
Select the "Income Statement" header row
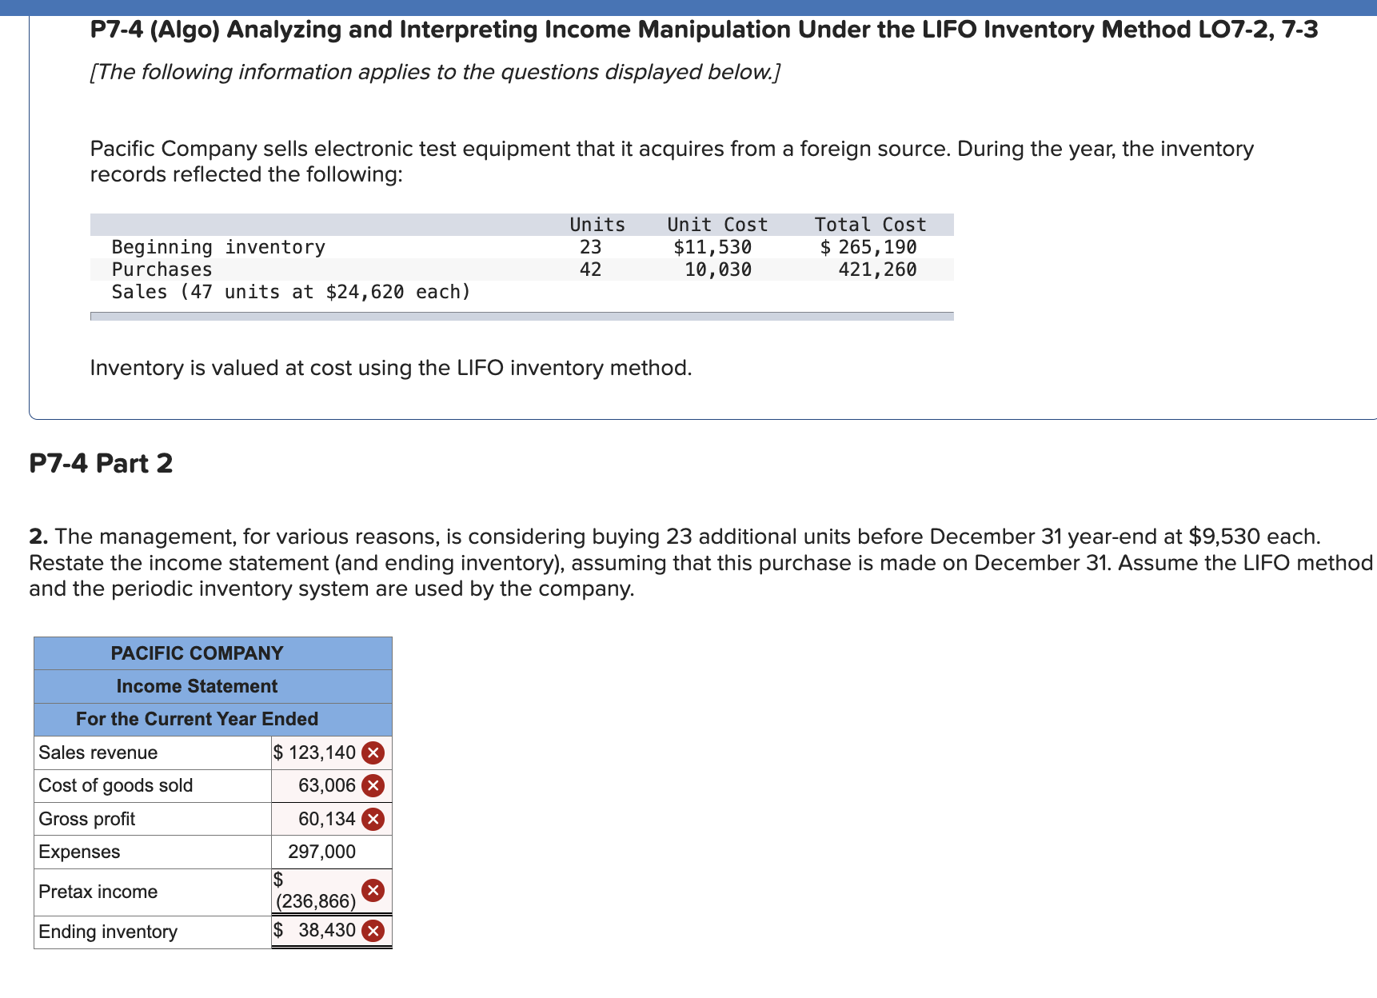click(x=213, y=686)
